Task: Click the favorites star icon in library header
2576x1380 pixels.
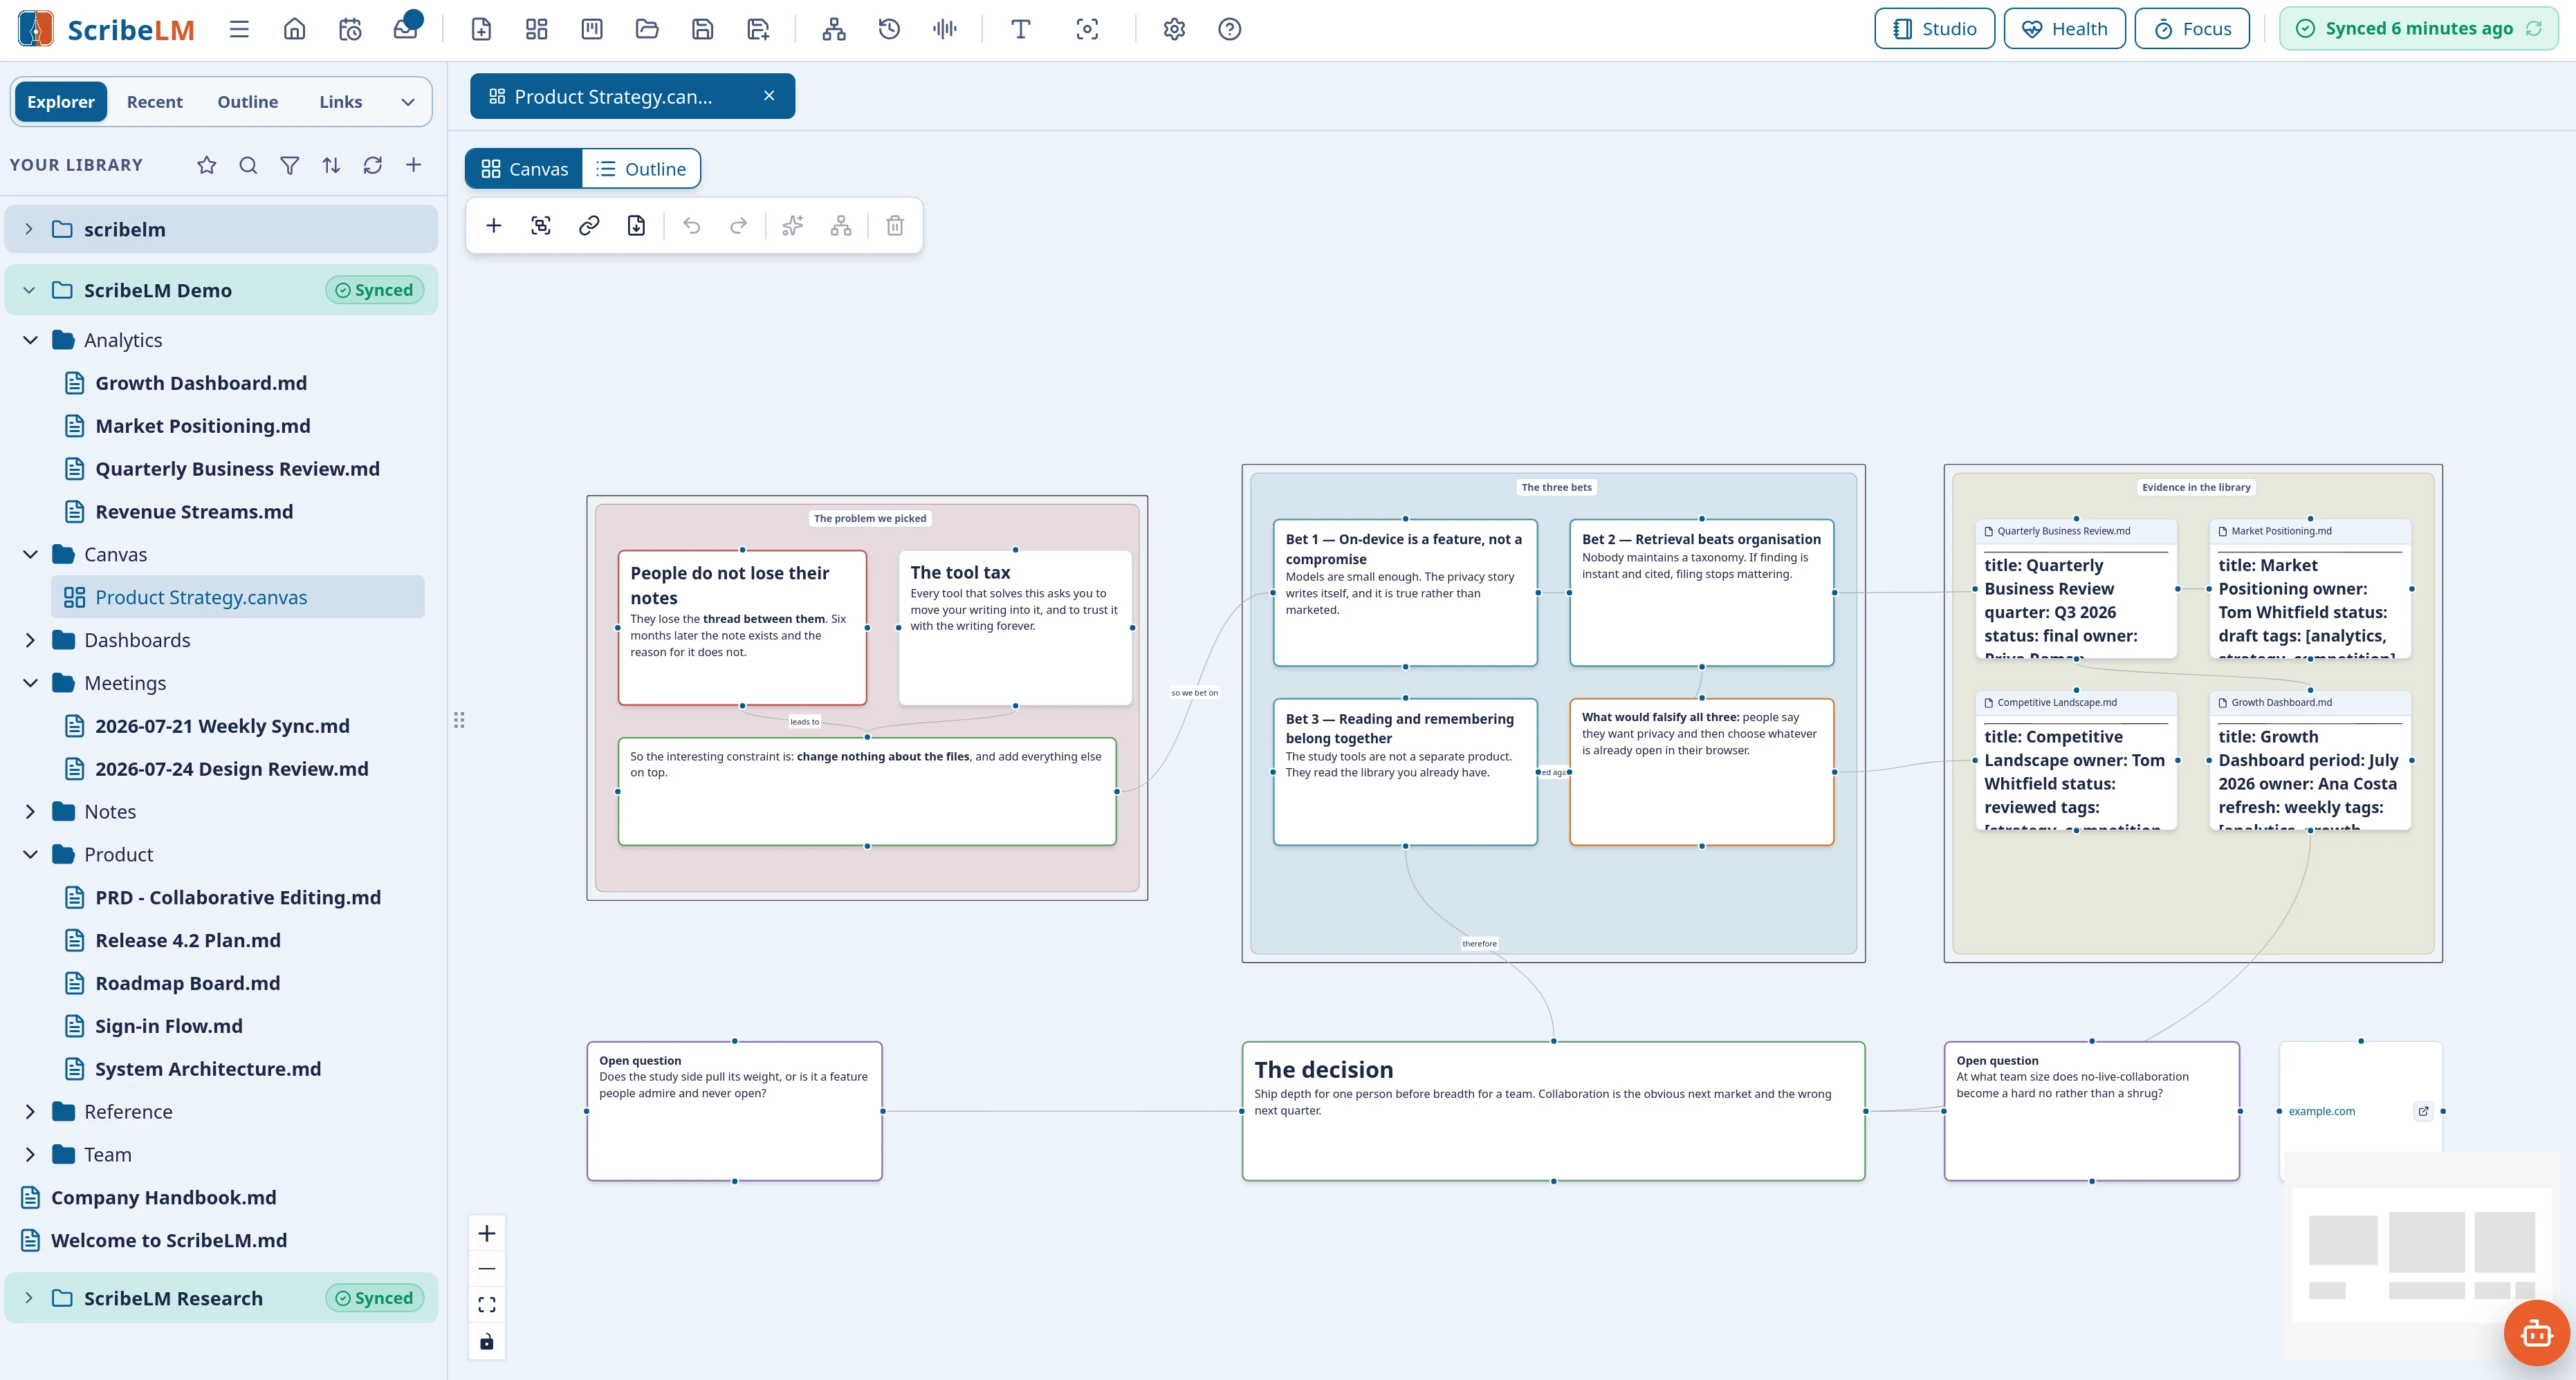Action: (x=207, y=165)
